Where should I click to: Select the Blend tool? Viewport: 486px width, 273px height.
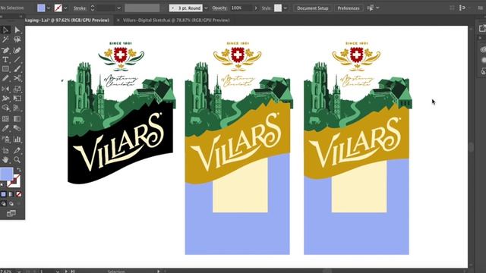click(17, 128)
